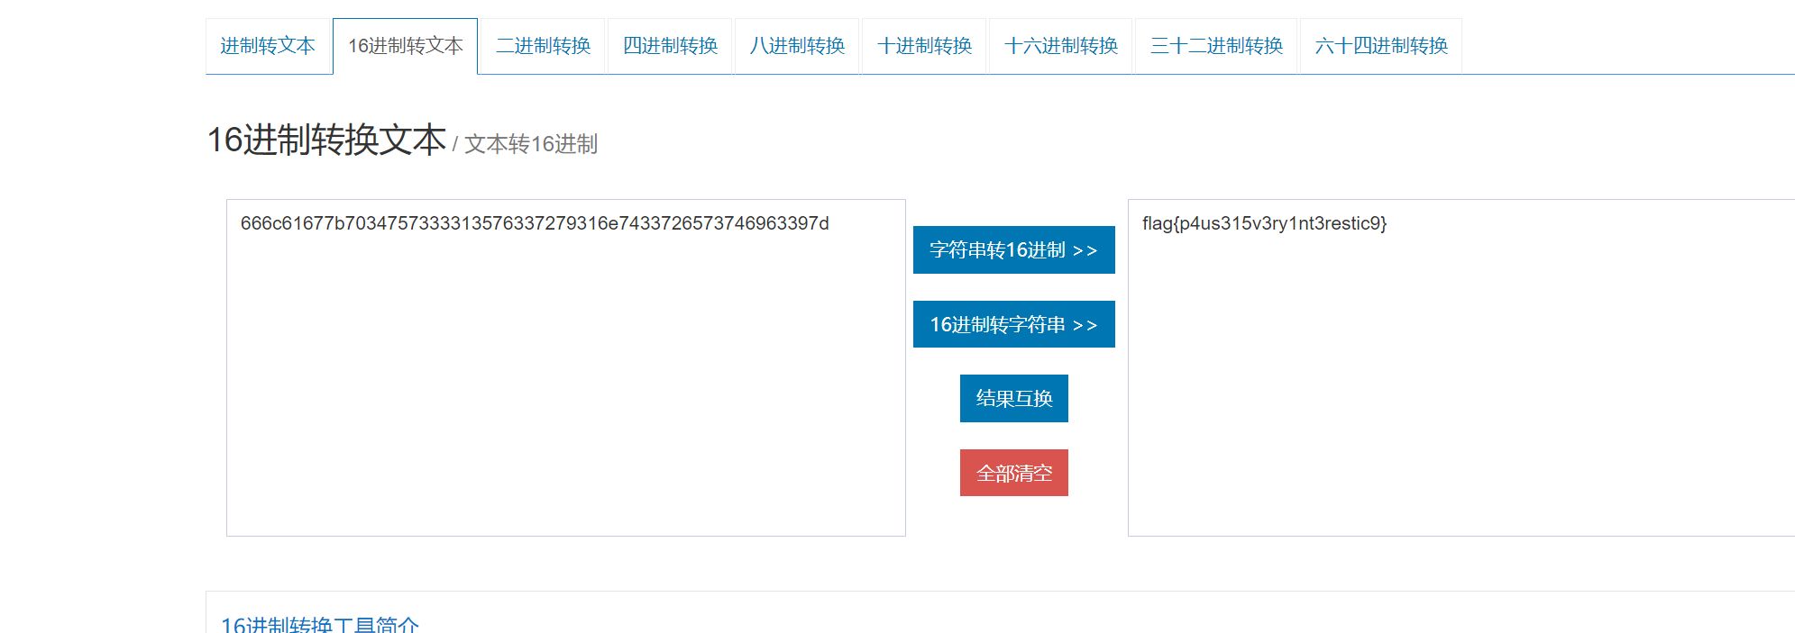Click the flag{p4us315v3ry1nt3restic9} text
This screenshot has width=1795, height=633.
point(1264,223)
